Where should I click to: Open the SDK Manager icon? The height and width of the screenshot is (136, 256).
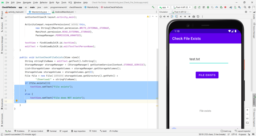(x=239, y=7)
